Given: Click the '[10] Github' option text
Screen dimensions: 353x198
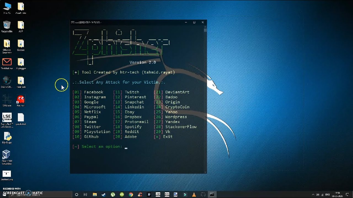Looking at the screenshot, I should click(85, 137).
